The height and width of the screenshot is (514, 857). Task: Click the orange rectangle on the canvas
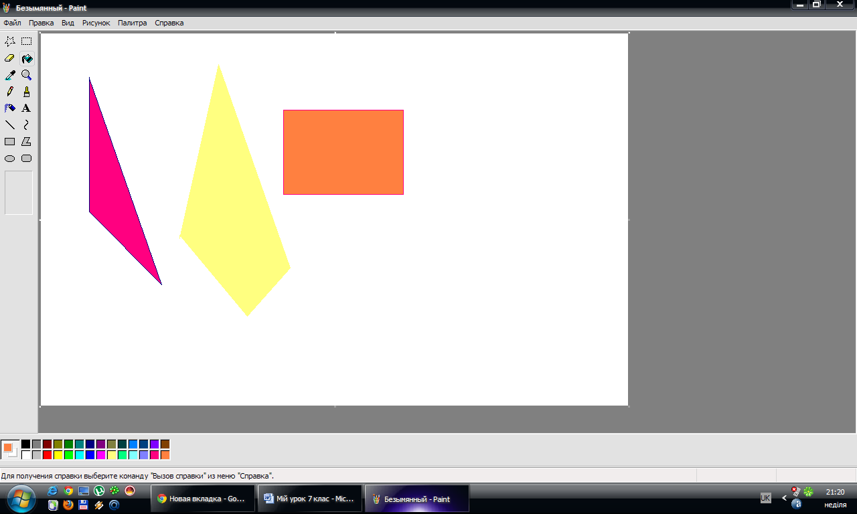[x=343, y=152]
